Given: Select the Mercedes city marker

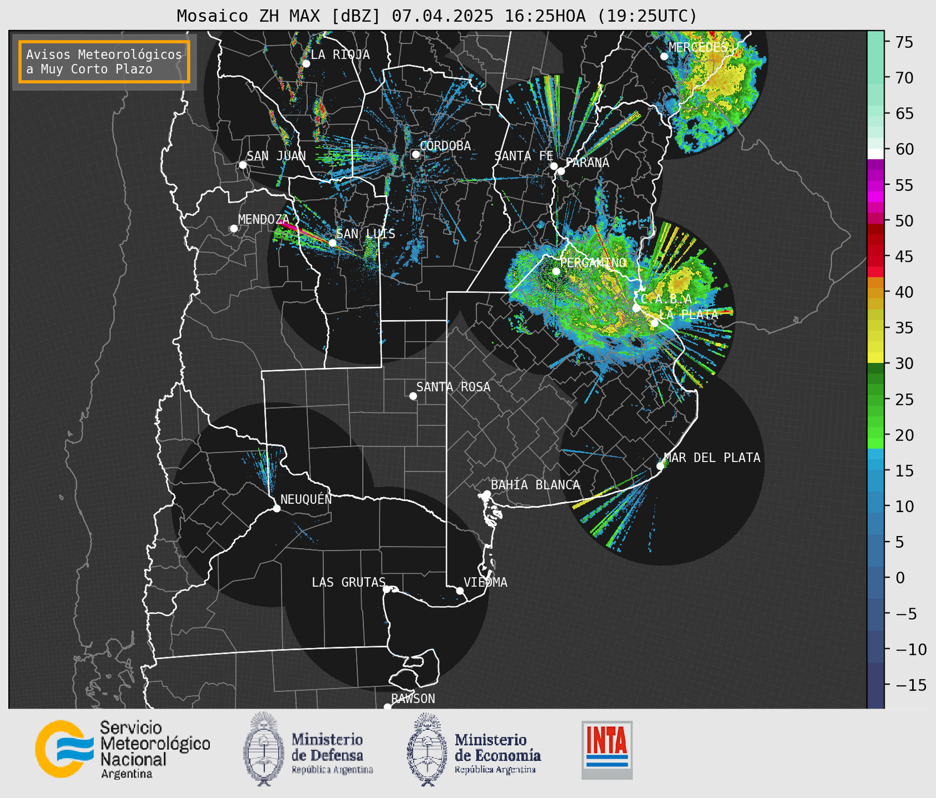Looking at the screenshot, I should point(664,57).
